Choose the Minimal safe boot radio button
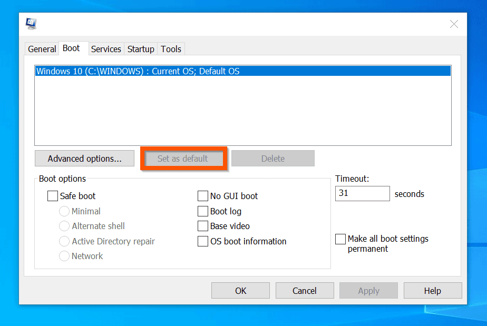487x326 pixels. pos(64,211)
